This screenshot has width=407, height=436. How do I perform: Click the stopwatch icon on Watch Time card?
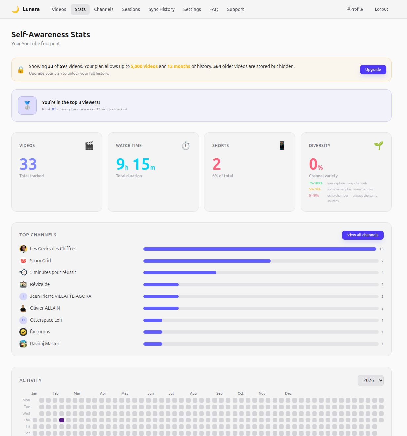click(x=186, y=146)
